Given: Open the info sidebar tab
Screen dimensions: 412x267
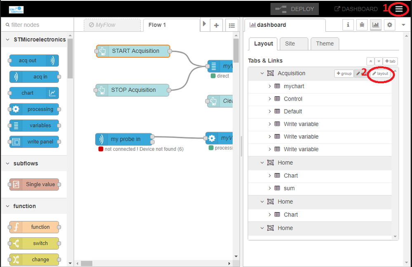Looking at the screenshot, I should (348, 25).
